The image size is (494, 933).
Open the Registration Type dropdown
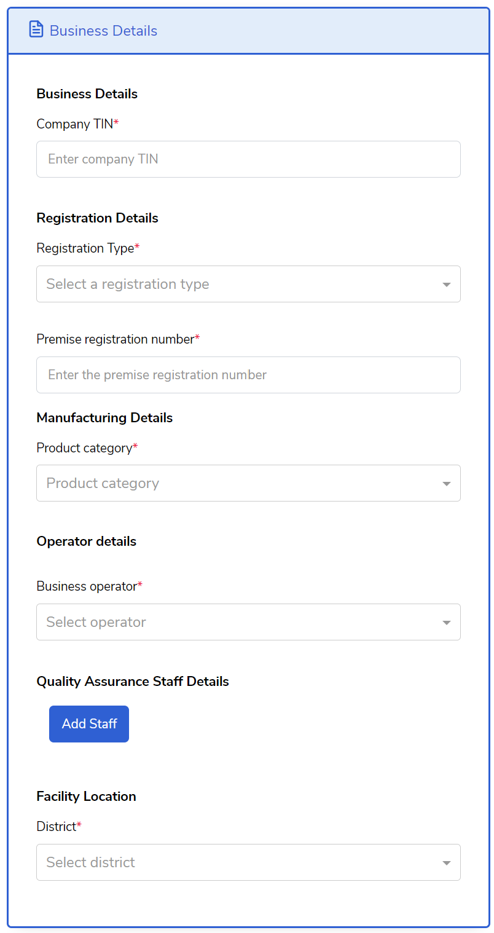click(x=240, y=284)
